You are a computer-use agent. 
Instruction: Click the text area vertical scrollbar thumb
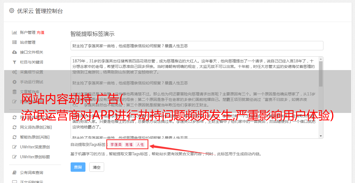click(x=321, y=74)
